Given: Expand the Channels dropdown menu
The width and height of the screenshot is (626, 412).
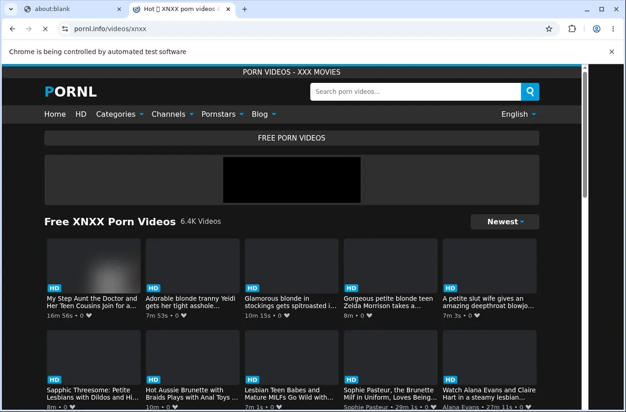Looking at the screenshot, I should [x=172, y=114].
